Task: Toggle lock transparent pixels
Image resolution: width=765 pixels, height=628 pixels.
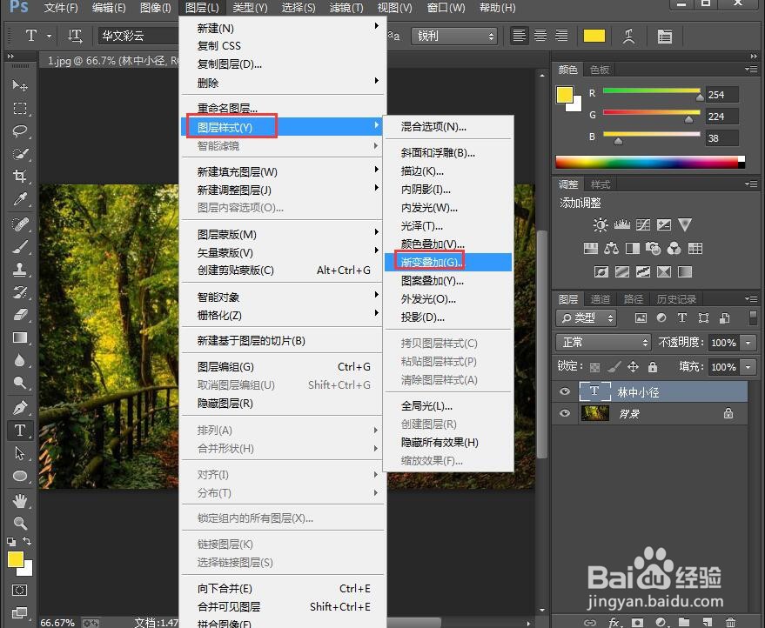Action: click(594, 367)
